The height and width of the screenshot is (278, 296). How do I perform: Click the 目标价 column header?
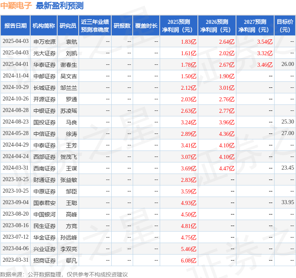pyautogui.click(x=285, y=26)
